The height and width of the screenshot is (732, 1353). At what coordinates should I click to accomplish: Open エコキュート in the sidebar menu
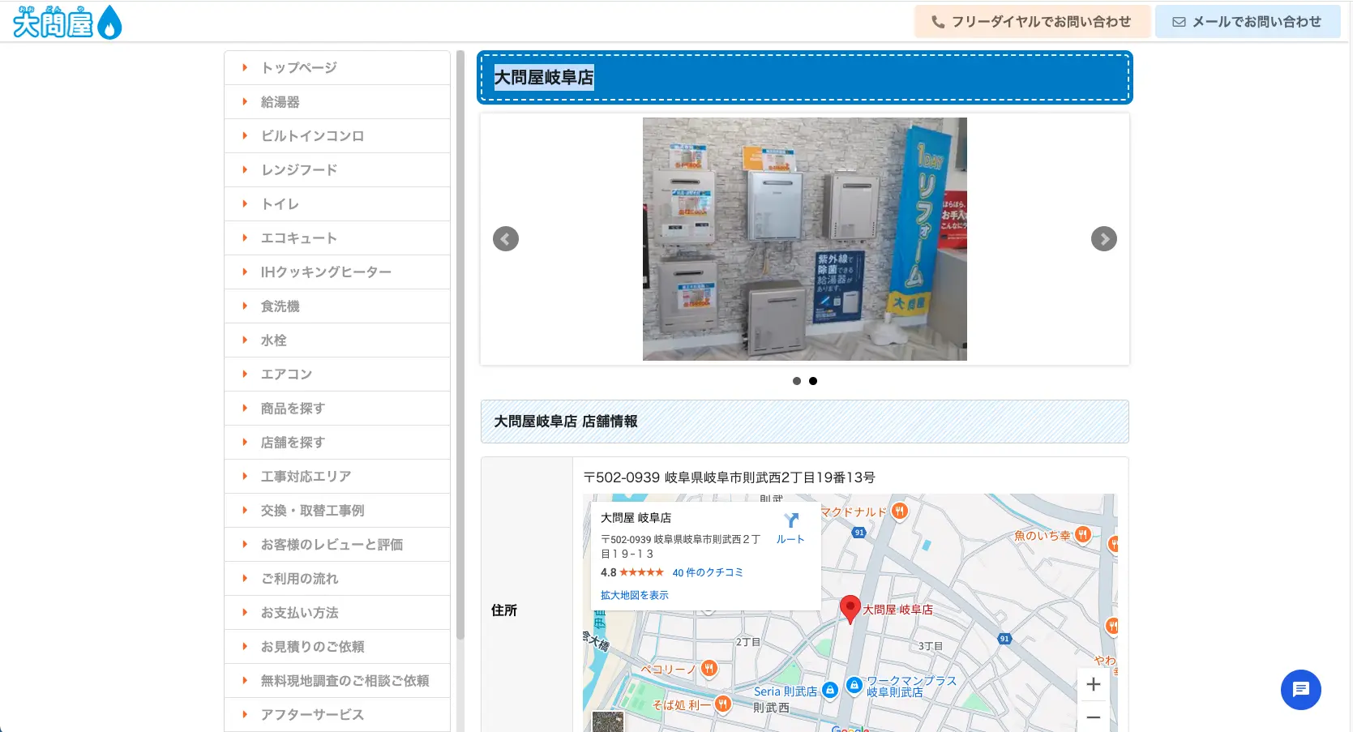337,238
